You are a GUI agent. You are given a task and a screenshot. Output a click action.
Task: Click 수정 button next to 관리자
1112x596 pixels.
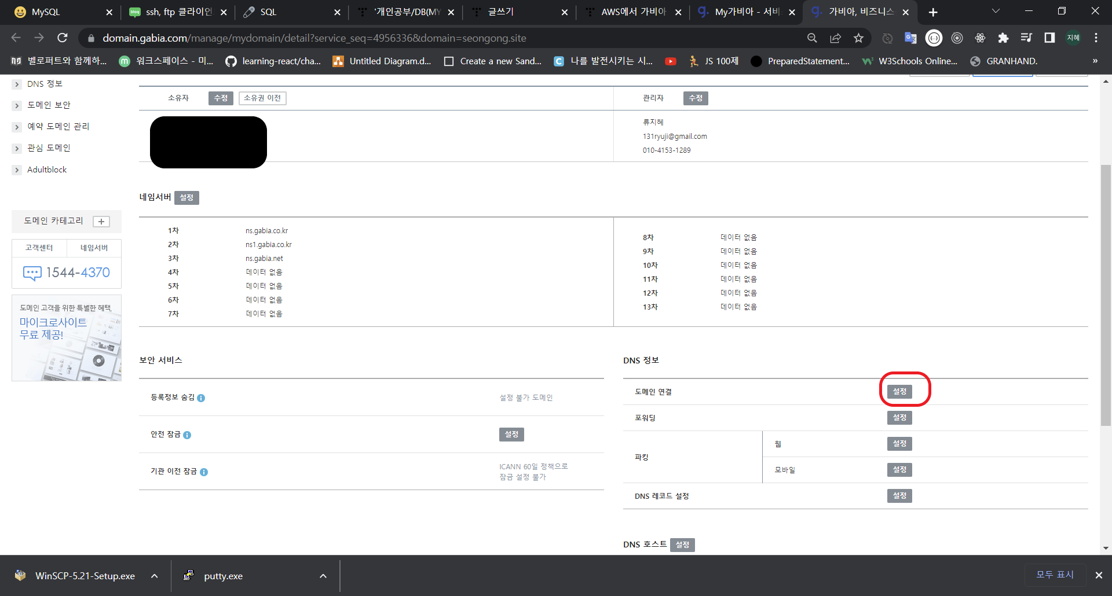696,98
